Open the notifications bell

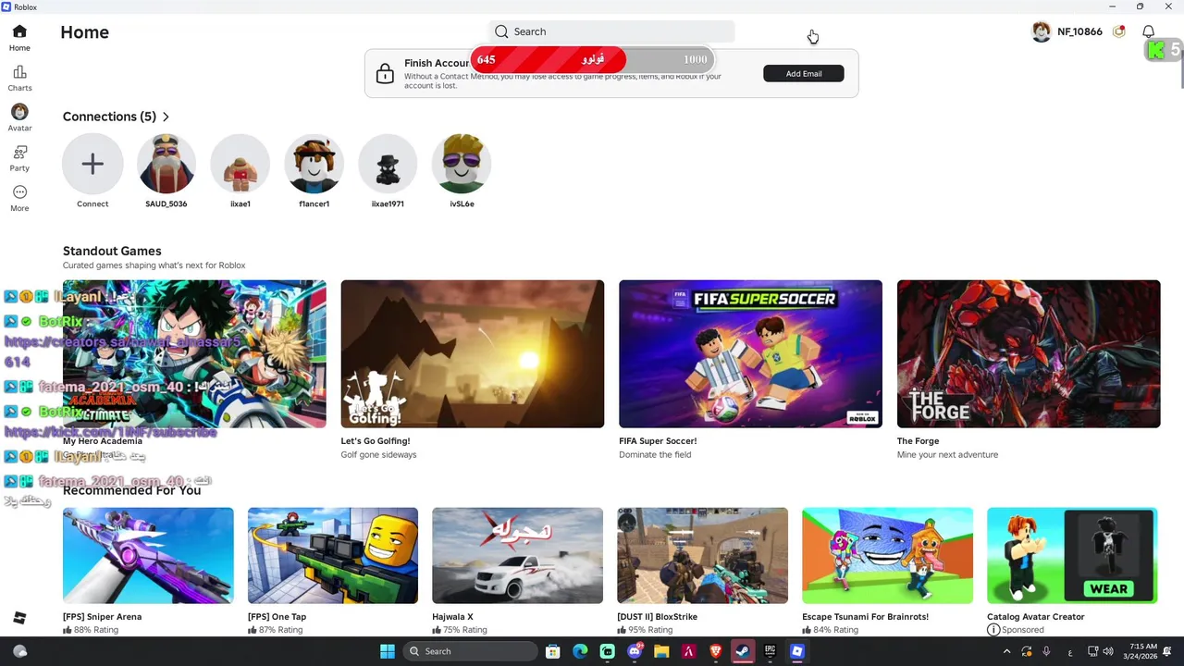pos(1148,31)
